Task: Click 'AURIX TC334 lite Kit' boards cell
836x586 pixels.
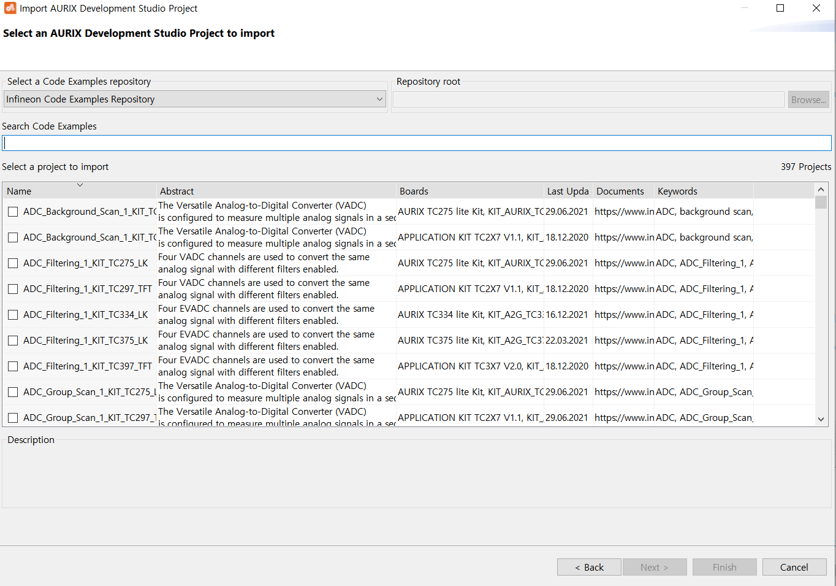Action: 470,315
